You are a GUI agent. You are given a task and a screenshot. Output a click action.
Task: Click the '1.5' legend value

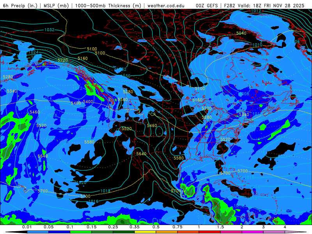(x=220, y=227)
